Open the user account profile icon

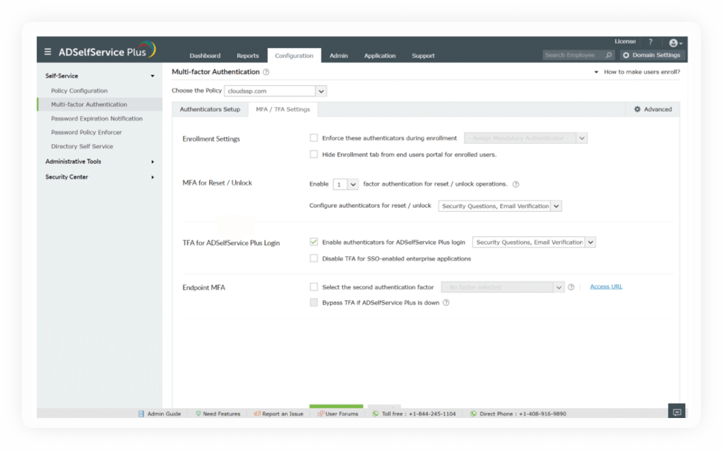click(674, 43)
